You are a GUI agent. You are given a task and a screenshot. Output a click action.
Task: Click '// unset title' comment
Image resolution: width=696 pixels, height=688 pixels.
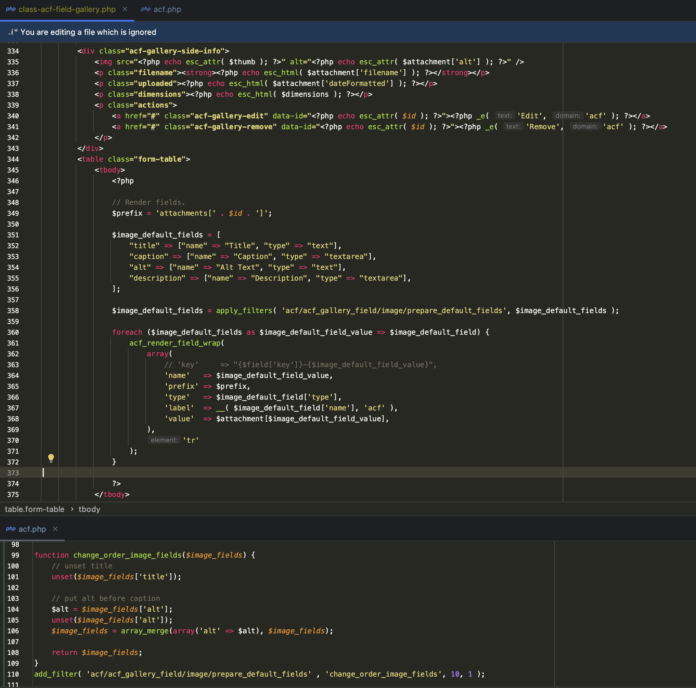(x=82, y=566)
